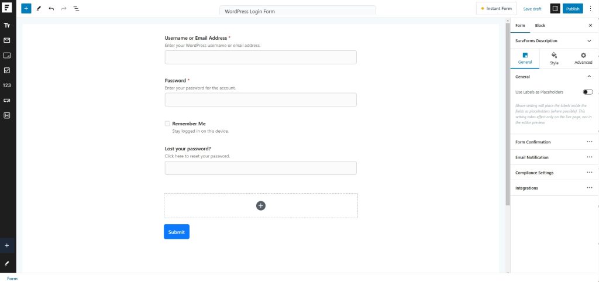This screenshot has height=282, width=599.
Task: Publish the form
Action: 573,9
